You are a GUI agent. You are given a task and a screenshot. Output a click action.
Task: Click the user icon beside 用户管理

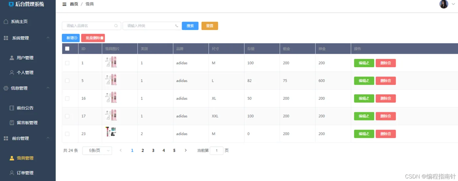12,58
